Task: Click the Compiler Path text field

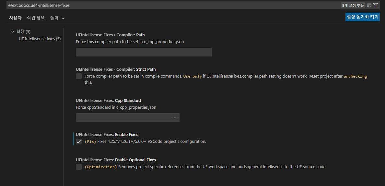Action: (x=144, y=52)
